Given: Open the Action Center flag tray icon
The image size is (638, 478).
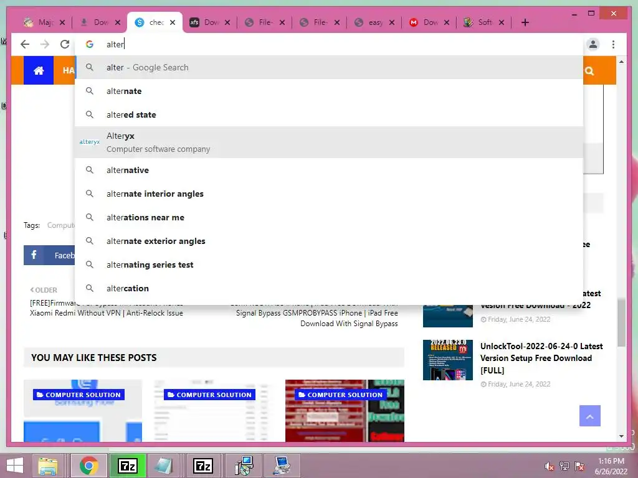Looking at the screenshot, I should [579, 466].
